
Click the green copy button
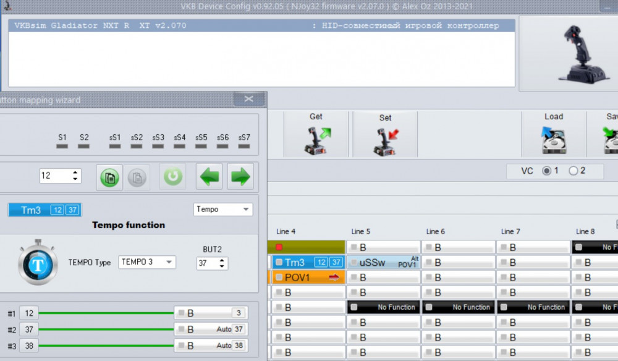pos(109,177)
